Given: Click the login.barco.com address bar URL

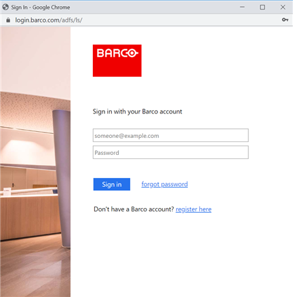Looking at the screenshot, I should coord(49,20).
